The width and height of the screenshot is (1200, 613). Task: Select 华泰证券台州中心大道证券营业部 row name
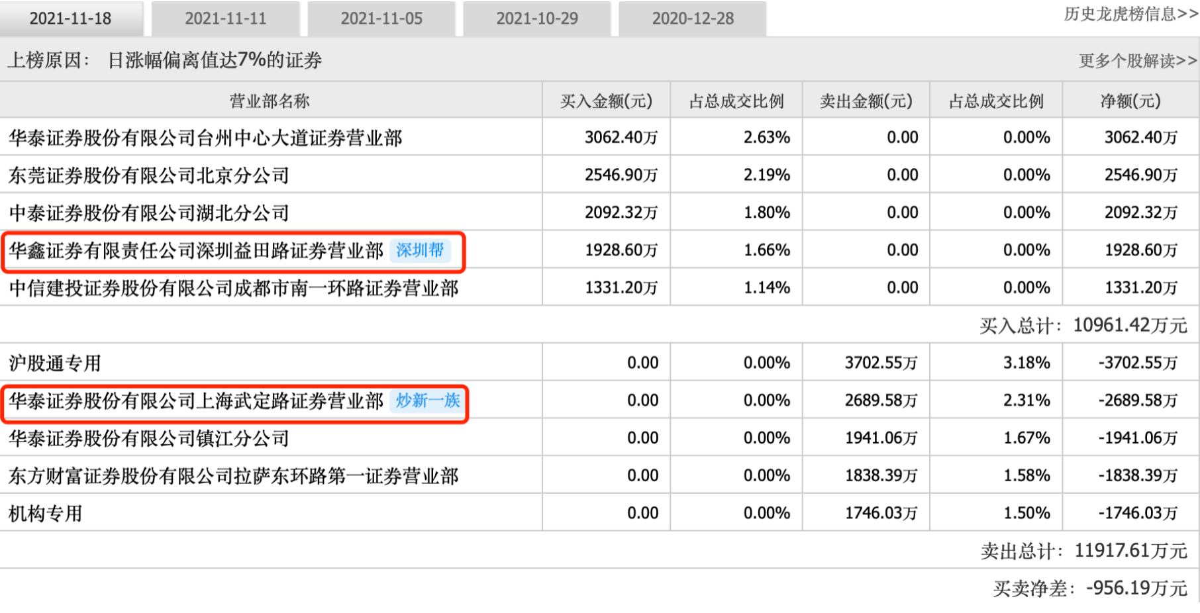(205, 138)
